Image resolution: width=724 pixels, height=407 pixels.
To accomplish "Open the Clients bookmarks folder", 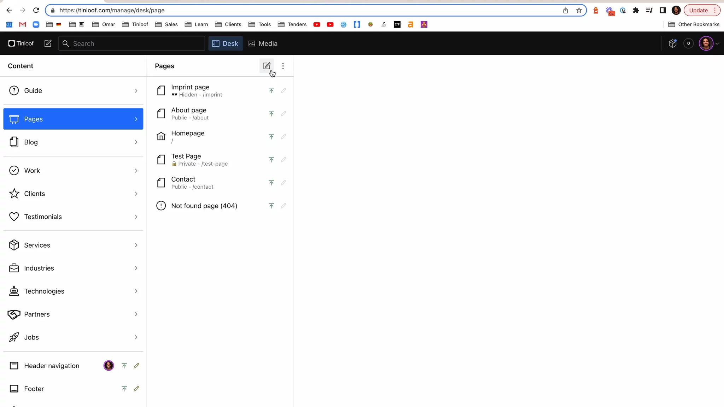I will [228, 24].
